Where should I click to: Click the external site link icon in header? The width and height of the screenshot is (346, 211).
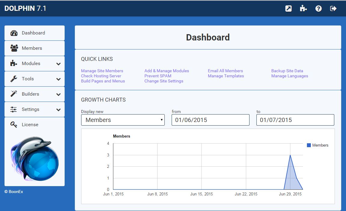click(288, 9)
